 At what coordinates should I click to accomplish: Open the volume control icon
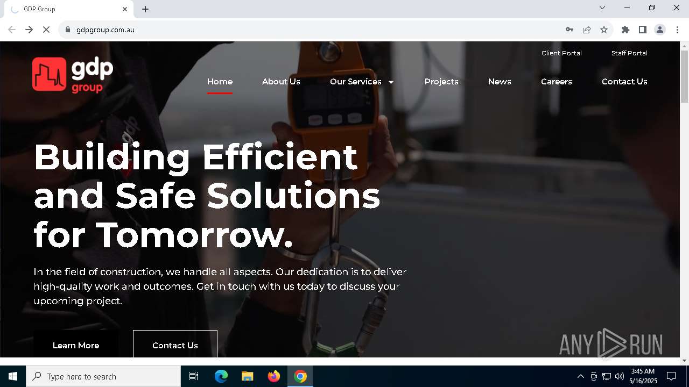click(x=620, y=376)
